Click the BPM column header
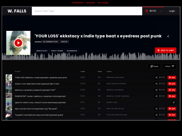The width and height of the screenshot is (182, 136). coord(100,72)
